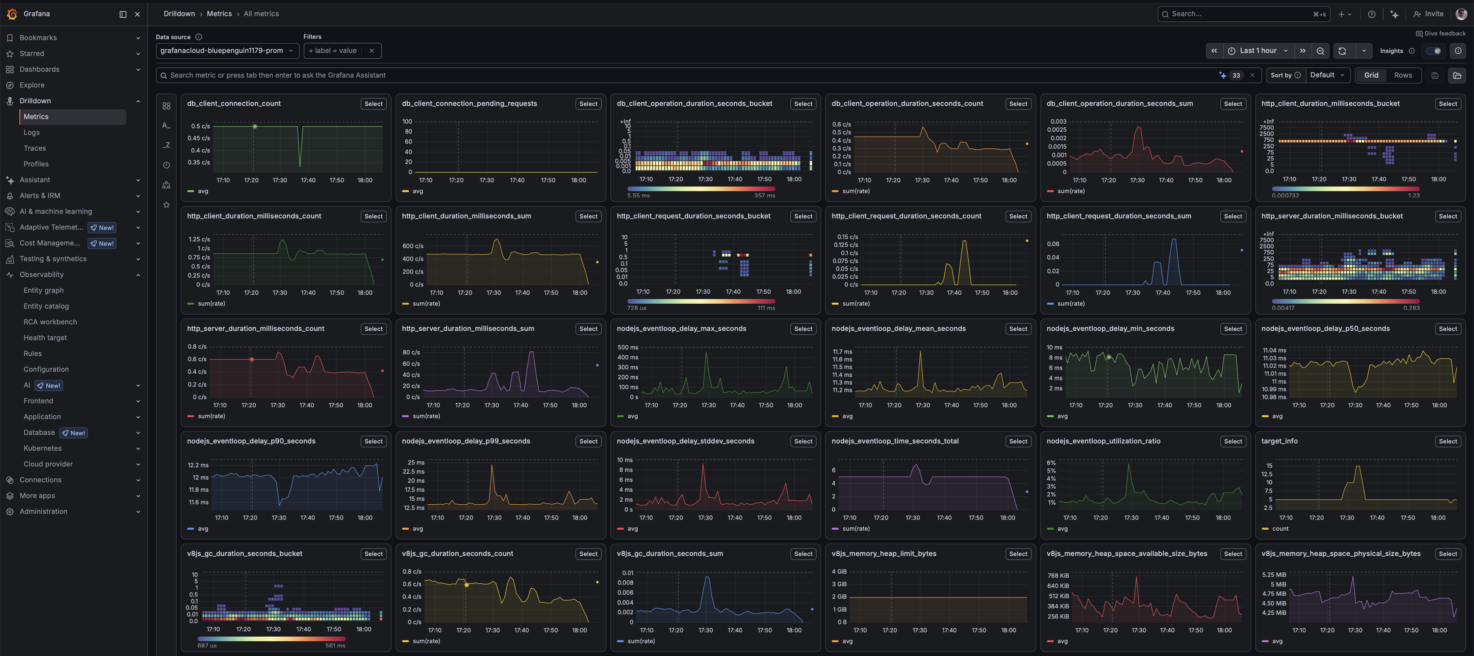
Task: Open the data source dropdown grafanacloud-bluepenguin1179-prom
Action: [227, 51]
